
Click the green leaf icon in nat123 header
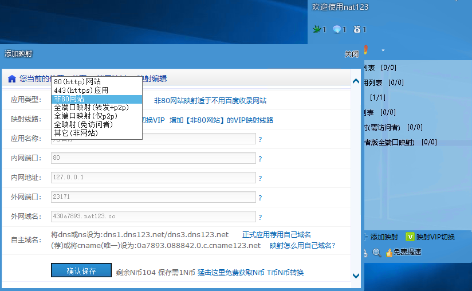(x=317, y=29)
